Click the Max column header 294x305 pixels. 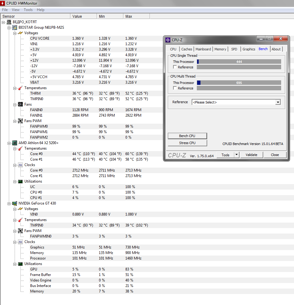[129, 16]
